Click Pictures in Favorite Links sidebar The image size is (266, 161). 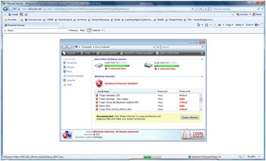[x=69, y=67]
